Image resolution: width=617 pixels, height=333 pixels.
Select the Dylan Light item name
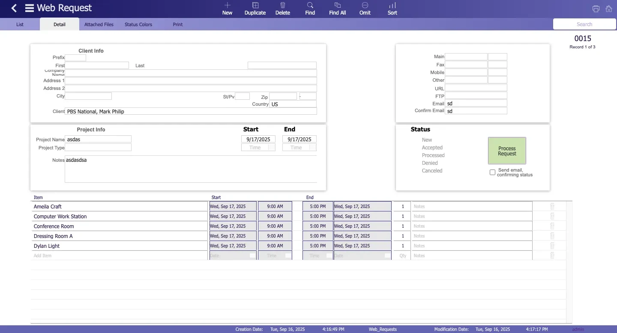coord(120,246)
